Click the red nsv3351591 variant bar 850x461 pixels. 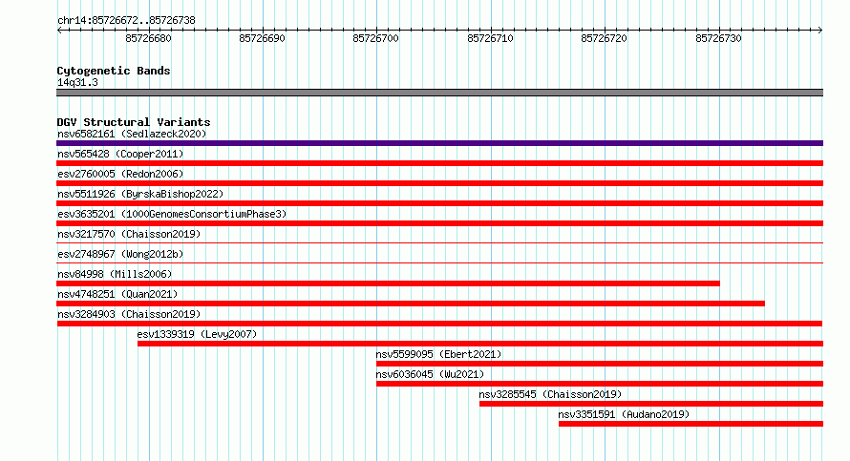pos(691,424)
